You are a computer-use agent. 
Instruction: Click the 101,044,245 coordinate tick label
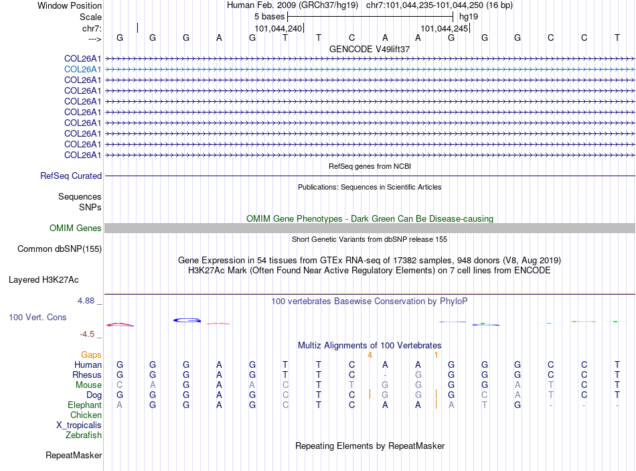444,28
